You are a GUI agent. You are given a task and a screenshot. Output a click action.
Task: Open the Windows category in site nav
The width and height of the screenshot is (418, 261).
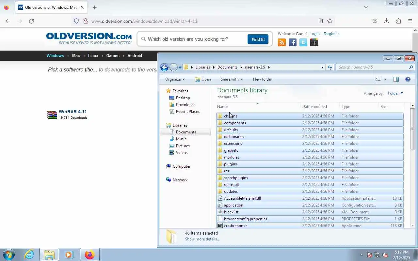pyautogui.click(x=55, y=56)
